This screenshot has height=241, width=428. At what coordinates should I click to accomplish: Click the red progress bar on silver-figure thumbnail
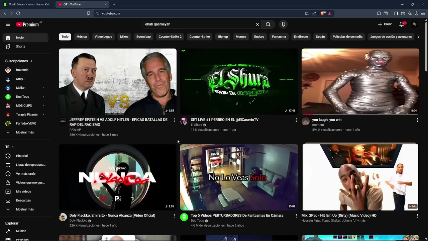(308, 114)
